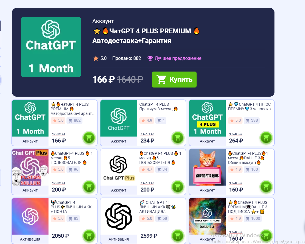Click cart icon on Chat GPT Plus 200 ₽ card

click(177, 187)
